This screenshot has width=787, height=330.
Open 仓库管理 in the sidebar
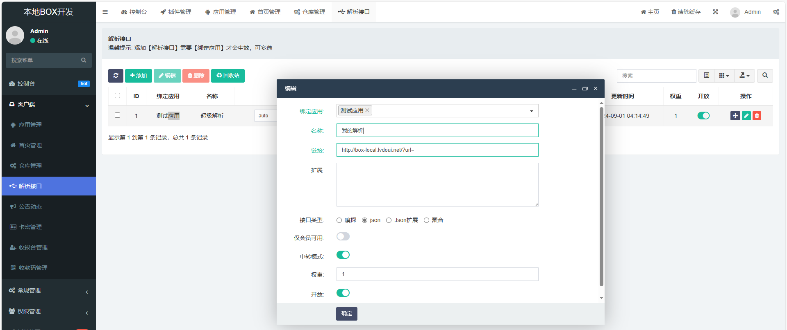coord(49,166)
